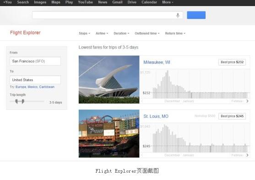Click the Best price $245 button

click(x=232, y=116)
